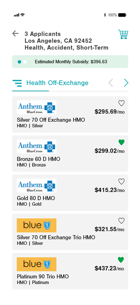Open the filter list icon
The height and width of the screenshot is (305, 140).
coord(17,83)
